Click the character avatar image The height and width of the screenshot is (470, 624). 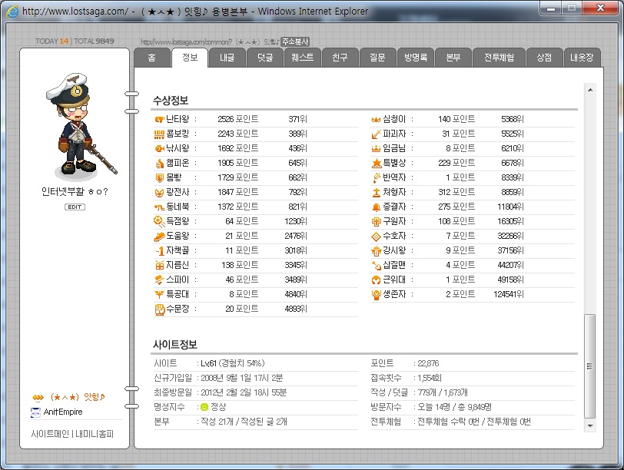(81, 125)
